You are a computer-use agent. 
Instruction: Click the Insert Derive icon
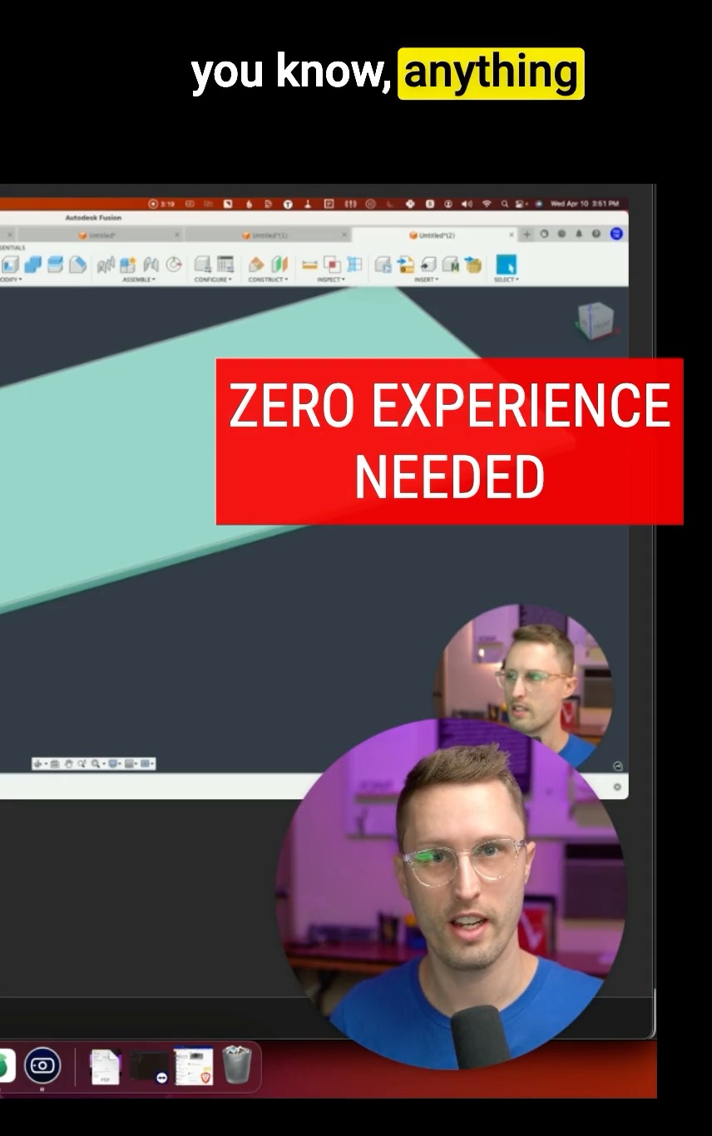(x=383, y=264)
